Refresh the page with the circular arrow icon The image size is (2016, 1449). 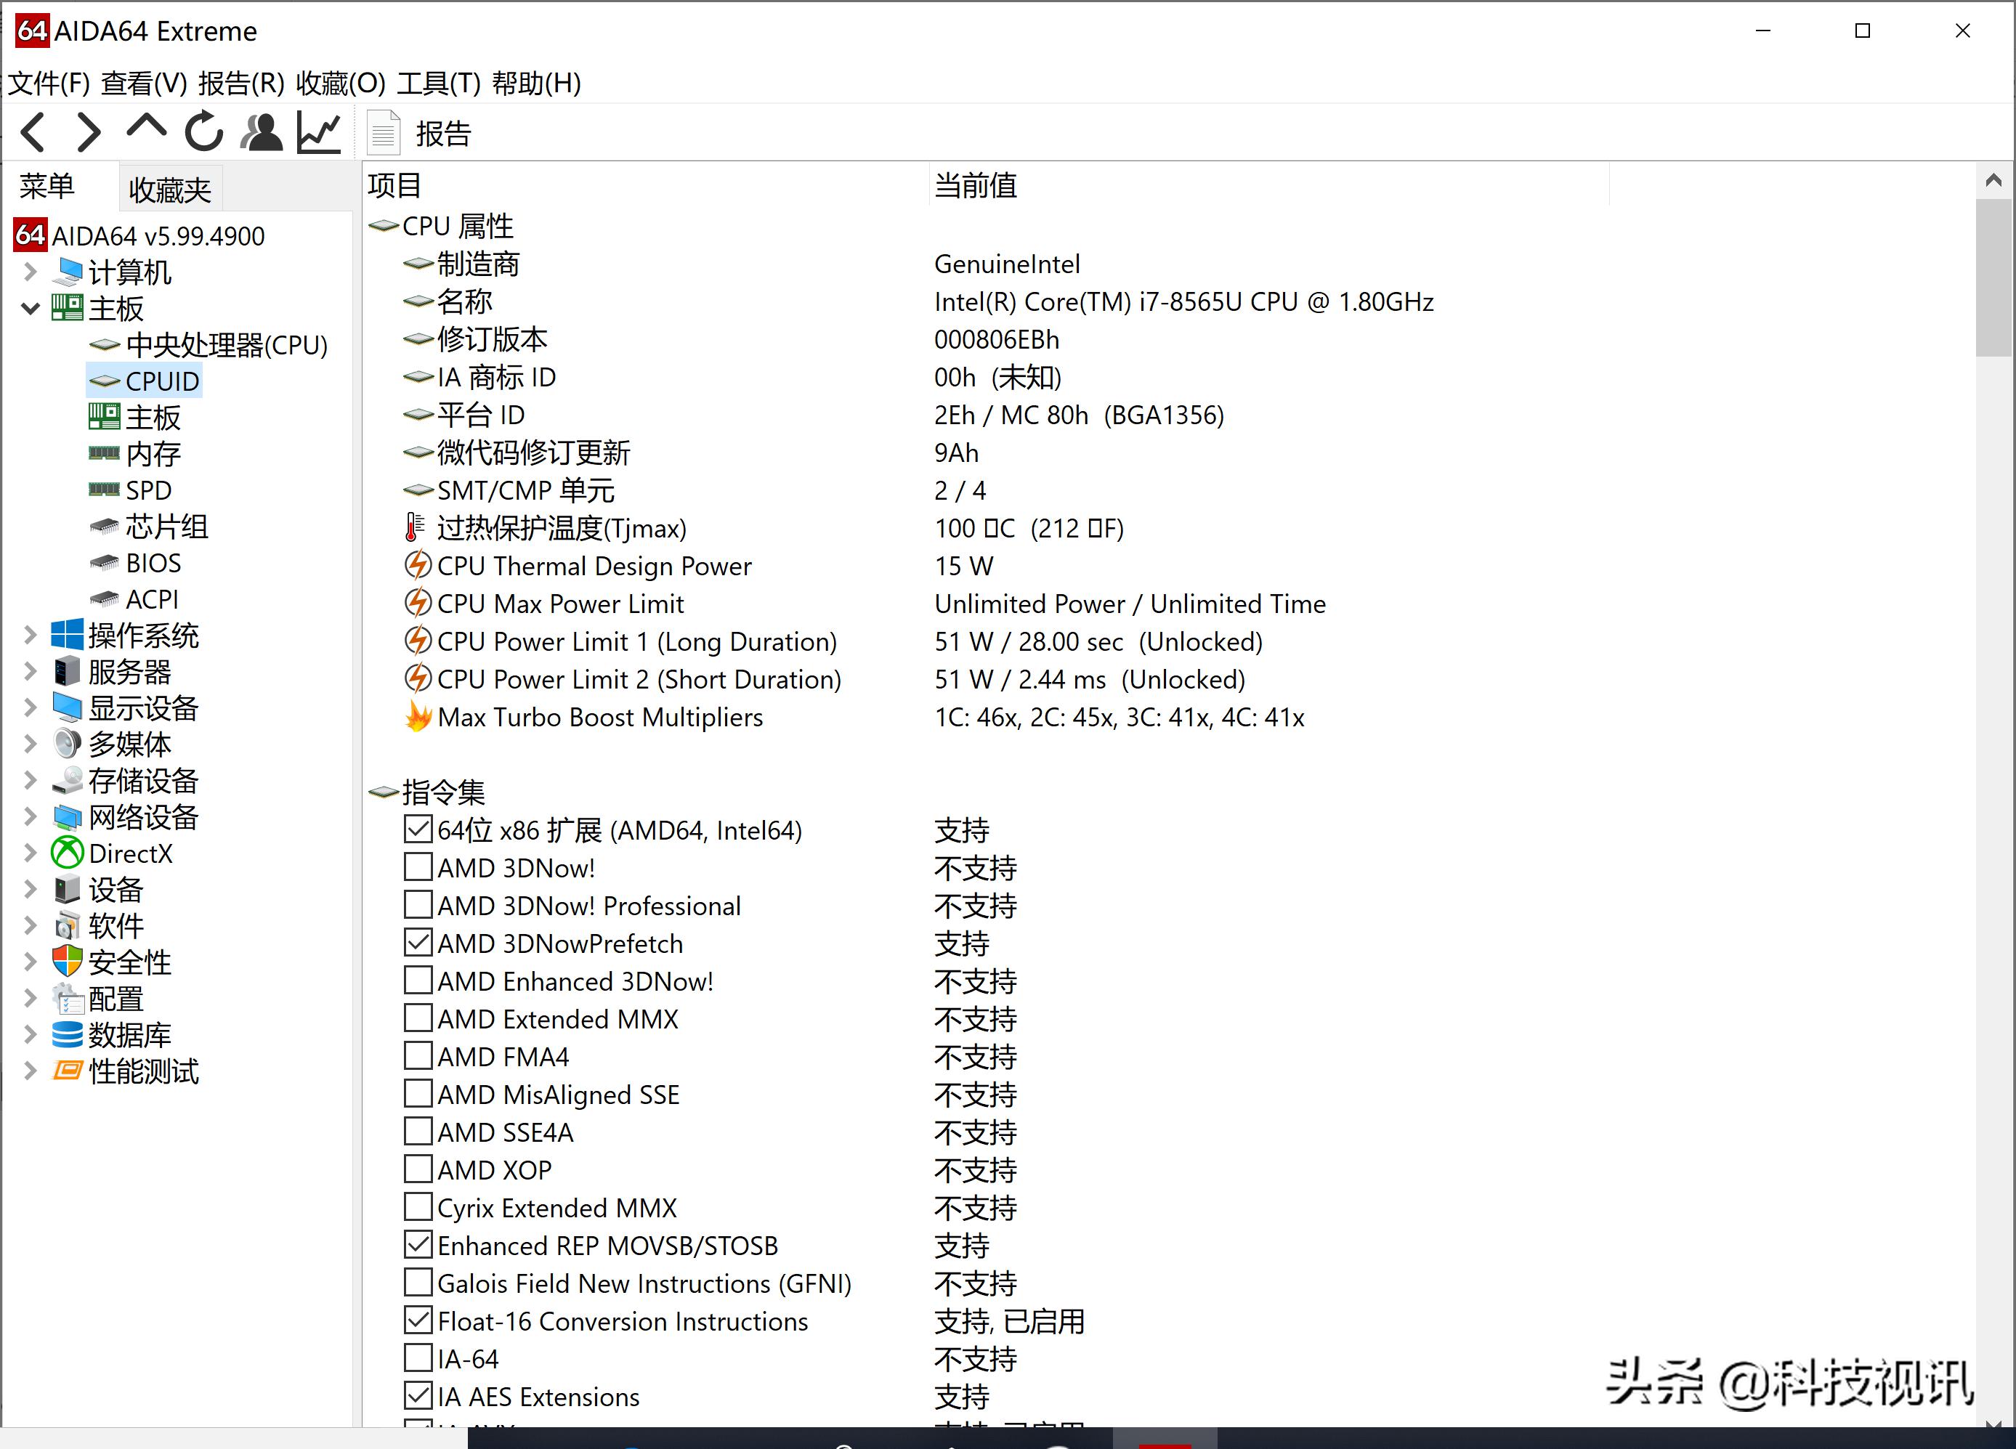[203, 131]
